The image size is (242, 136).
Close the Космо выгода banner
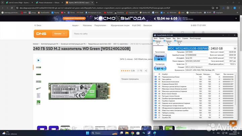(x=236, y=18)
